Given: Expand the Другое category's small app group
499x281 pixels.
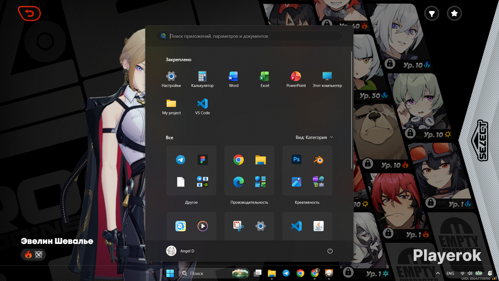Looking at the screenshot, I should [x=202, y=182].
